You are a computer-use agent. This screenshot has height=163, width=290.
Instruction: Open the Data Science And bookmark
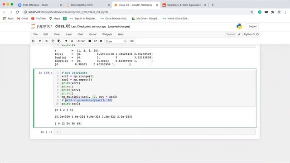pos(114,19)
